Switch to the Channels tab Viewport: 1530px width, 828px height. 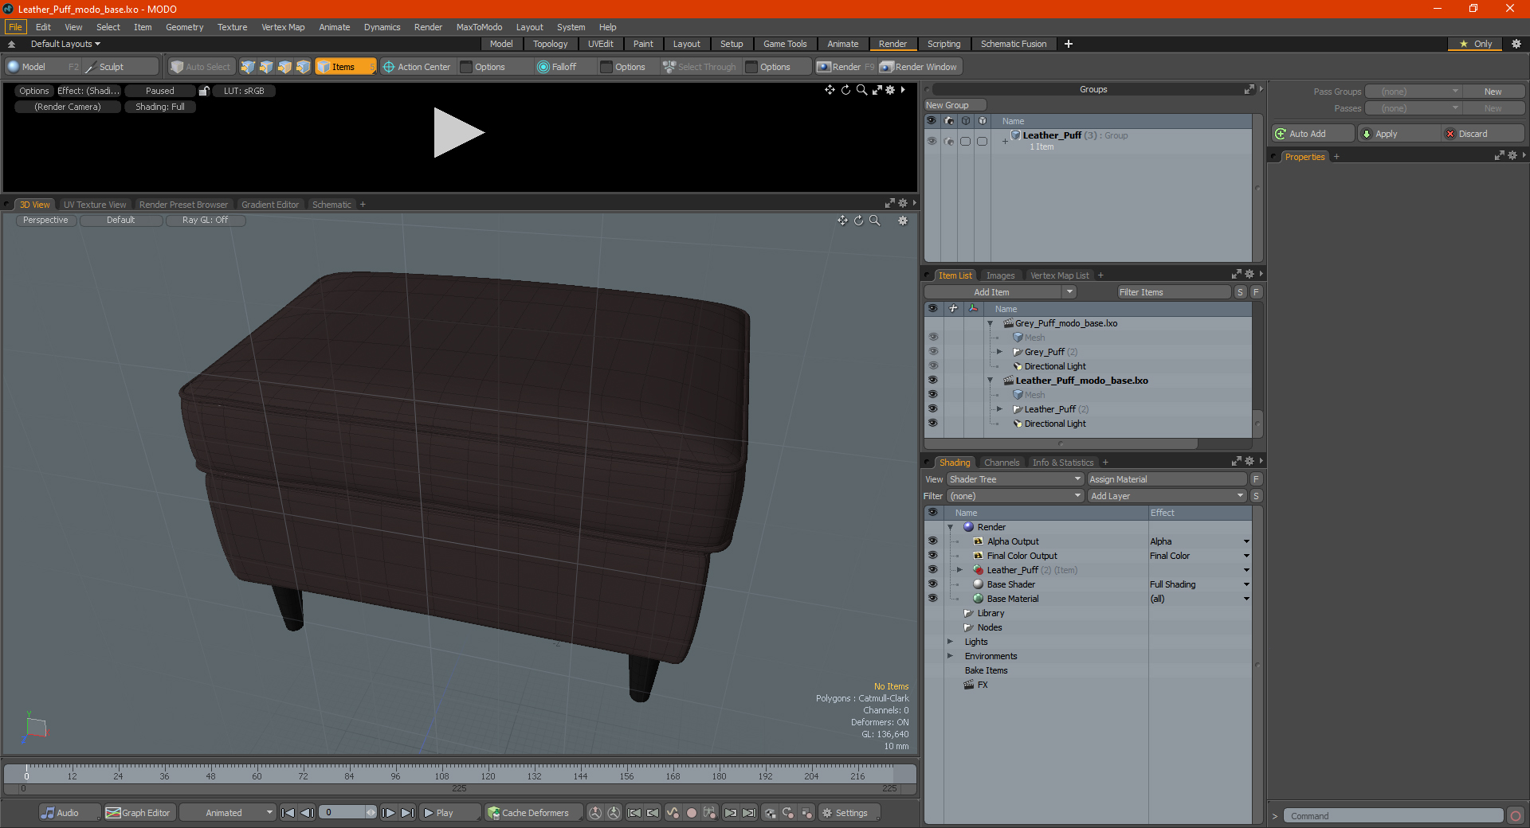click(x=1002, y=463)
